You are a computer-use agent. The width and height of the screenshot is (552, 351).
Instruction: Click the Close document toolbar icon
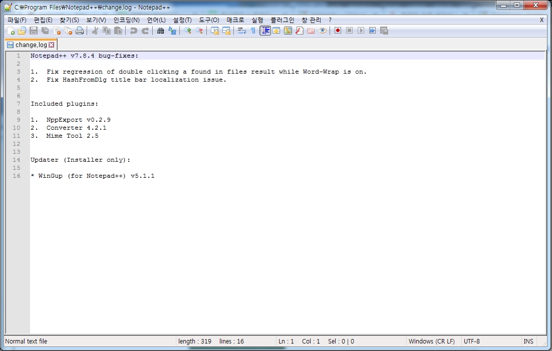pos(57,31)
